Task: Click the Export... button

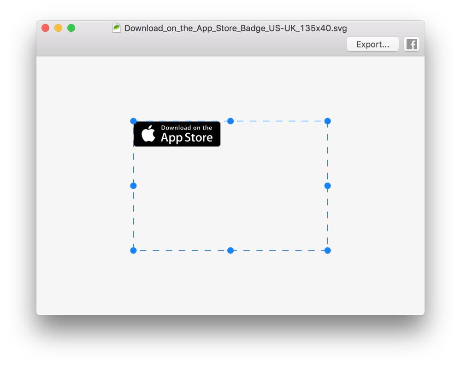Action: 372,44
